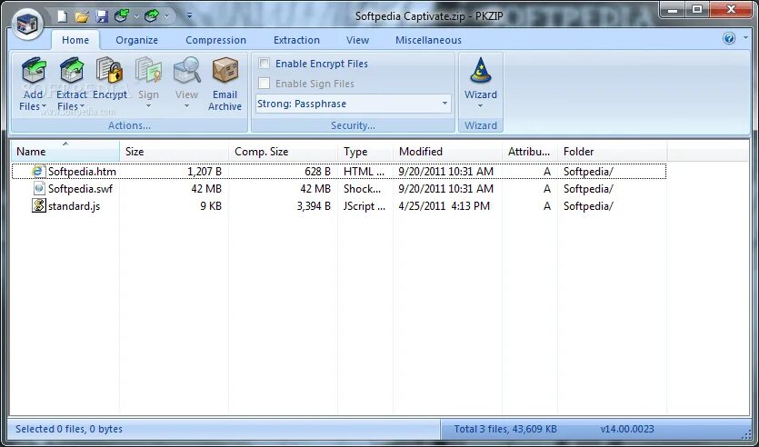Click the Save floppy disk icon

tap(102, 17)
